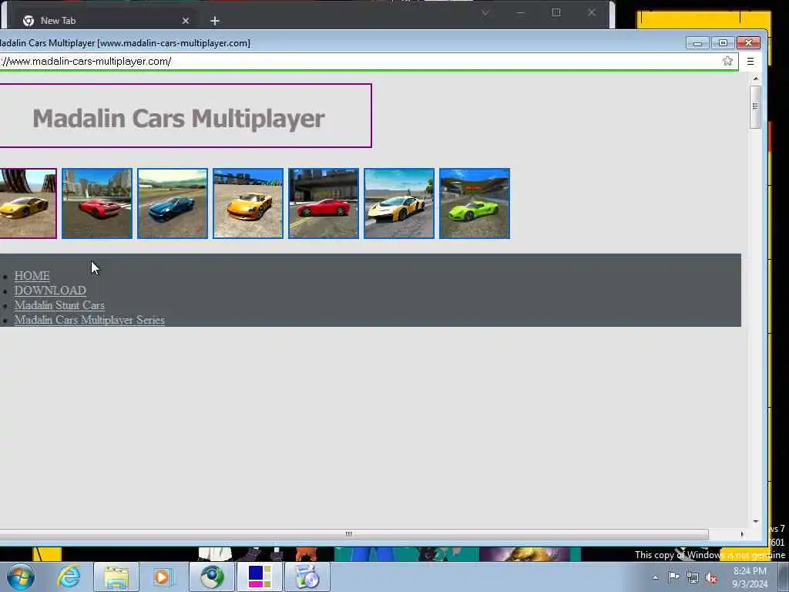Minimize the Madalin Cars Multiplayer window

click(x=697, y=43)
